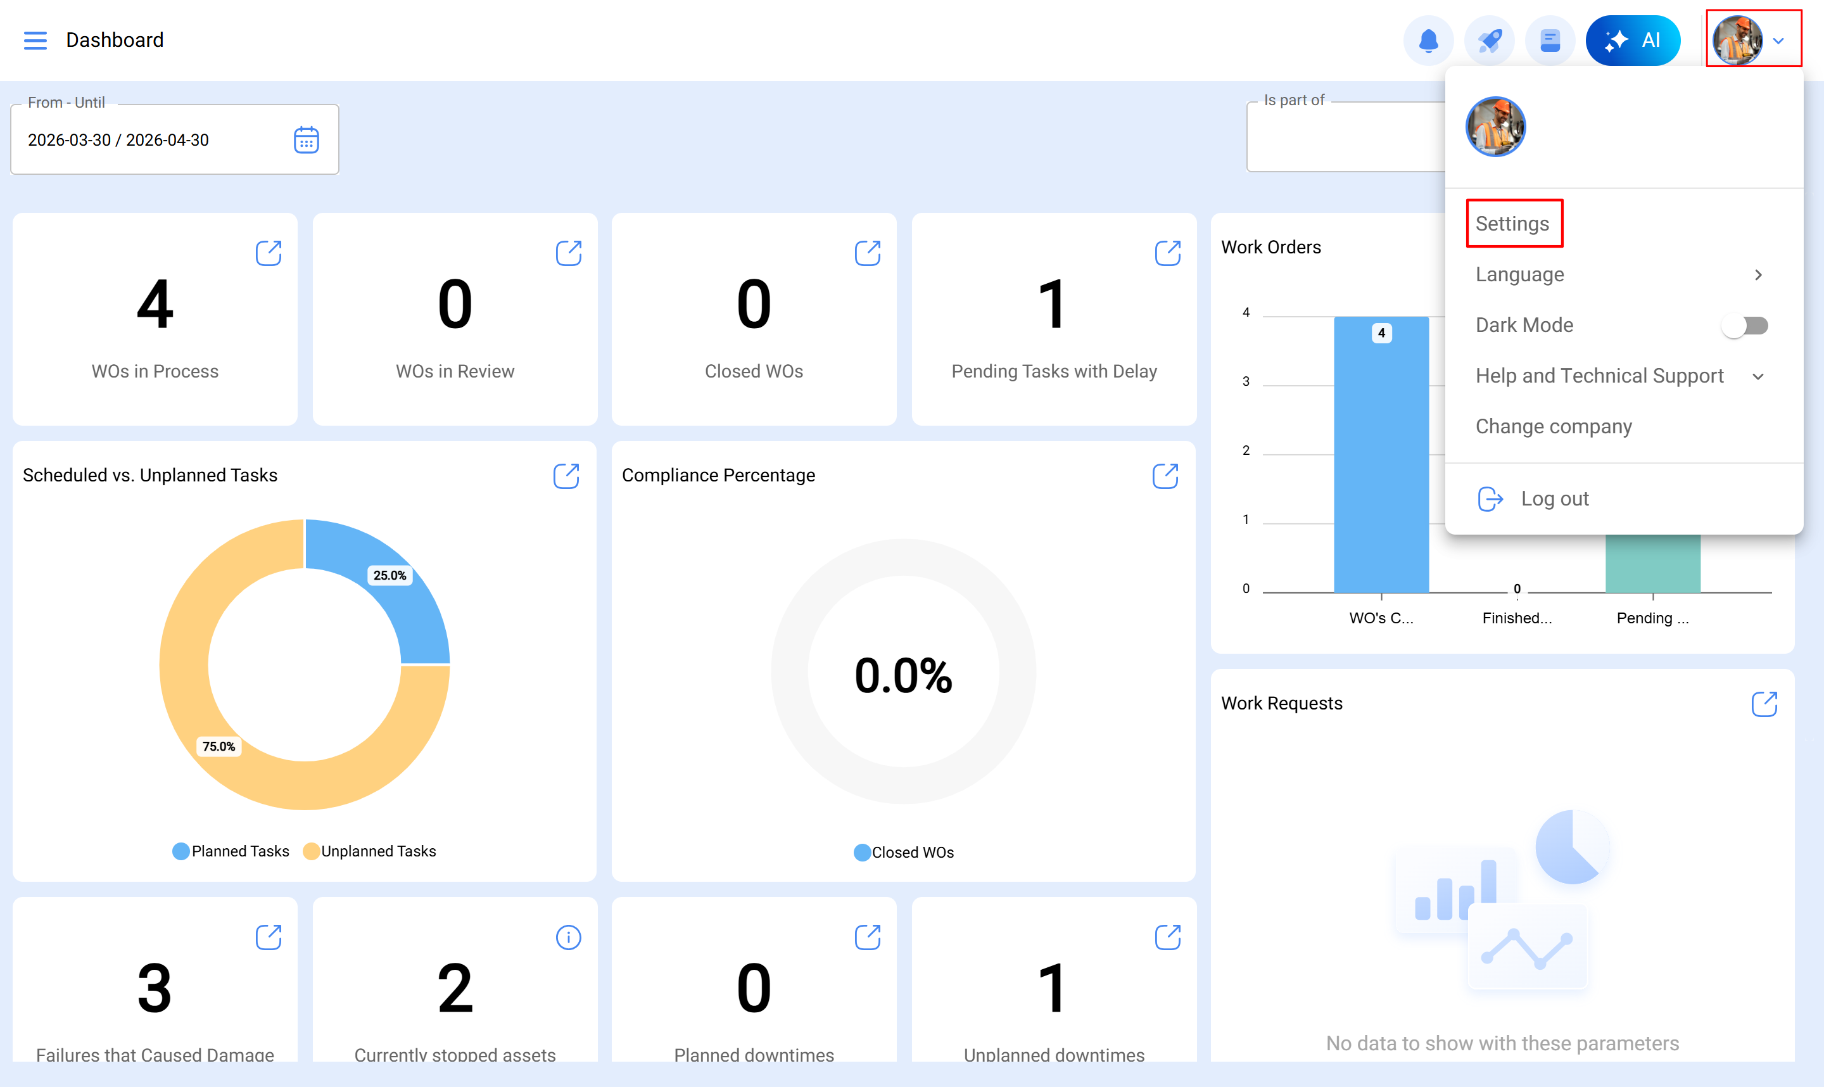Image resolution: width=1824 pixels, height=1087 pixels.
Task: Open the hamburger navigation menu
Action: pyautogui.click(x=35, y=41)
